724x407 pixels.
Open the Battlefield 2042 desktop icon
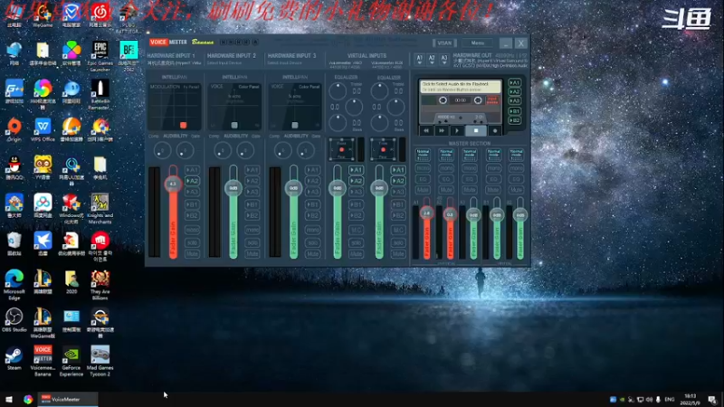(129, 56)
